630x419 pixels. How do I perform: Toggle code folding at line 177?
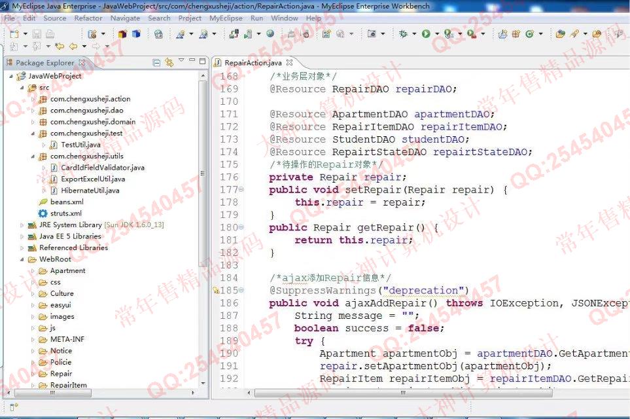pyautogui.click(x=241, y=189)
